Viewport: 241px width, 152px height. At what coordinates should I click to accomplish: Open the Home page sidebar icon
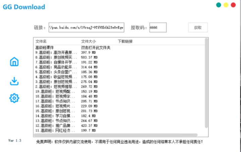14,62
